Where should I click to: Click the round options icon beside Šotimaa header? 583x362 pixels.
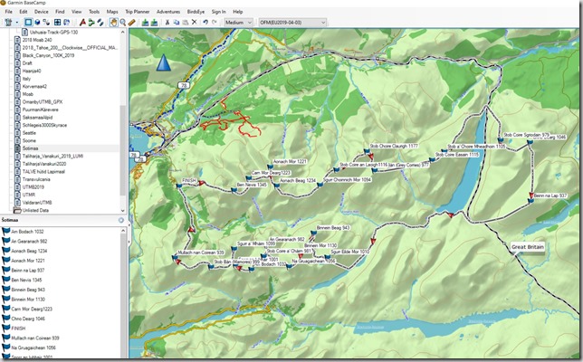tap(120, 221)
